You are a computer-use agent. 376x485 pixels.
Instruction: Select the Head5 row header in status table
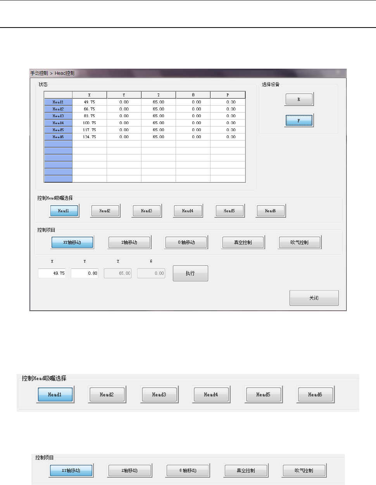(58, 130)
